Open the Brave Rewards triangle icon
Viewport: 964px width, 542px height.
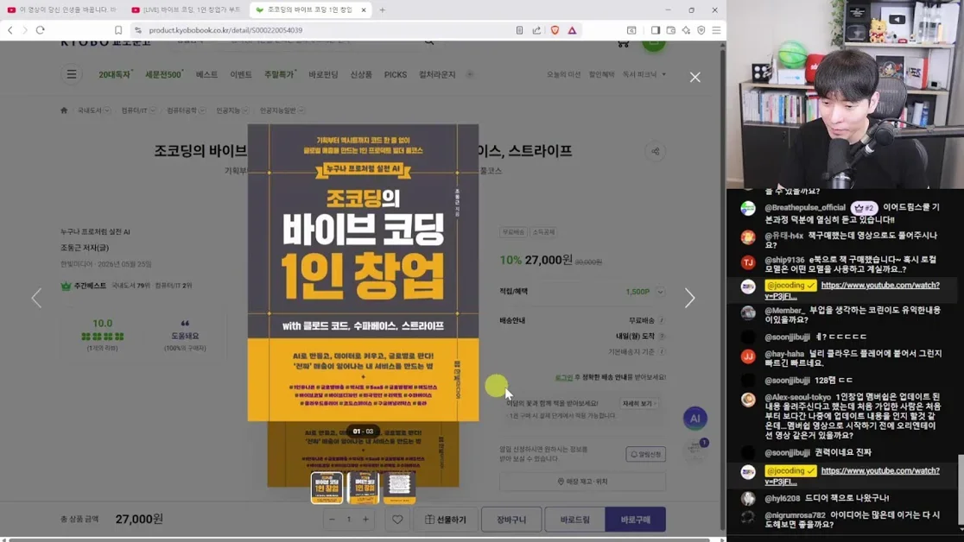[x=573, y=30]
